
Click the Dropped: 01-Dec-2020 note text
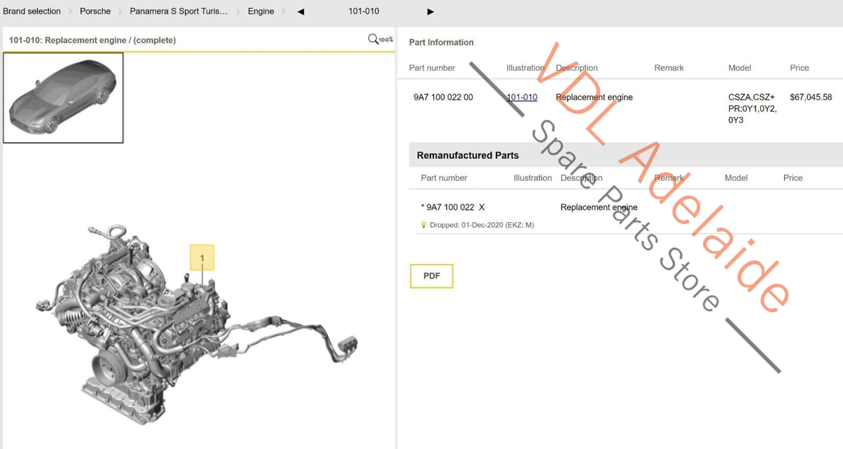click(482, 225)
